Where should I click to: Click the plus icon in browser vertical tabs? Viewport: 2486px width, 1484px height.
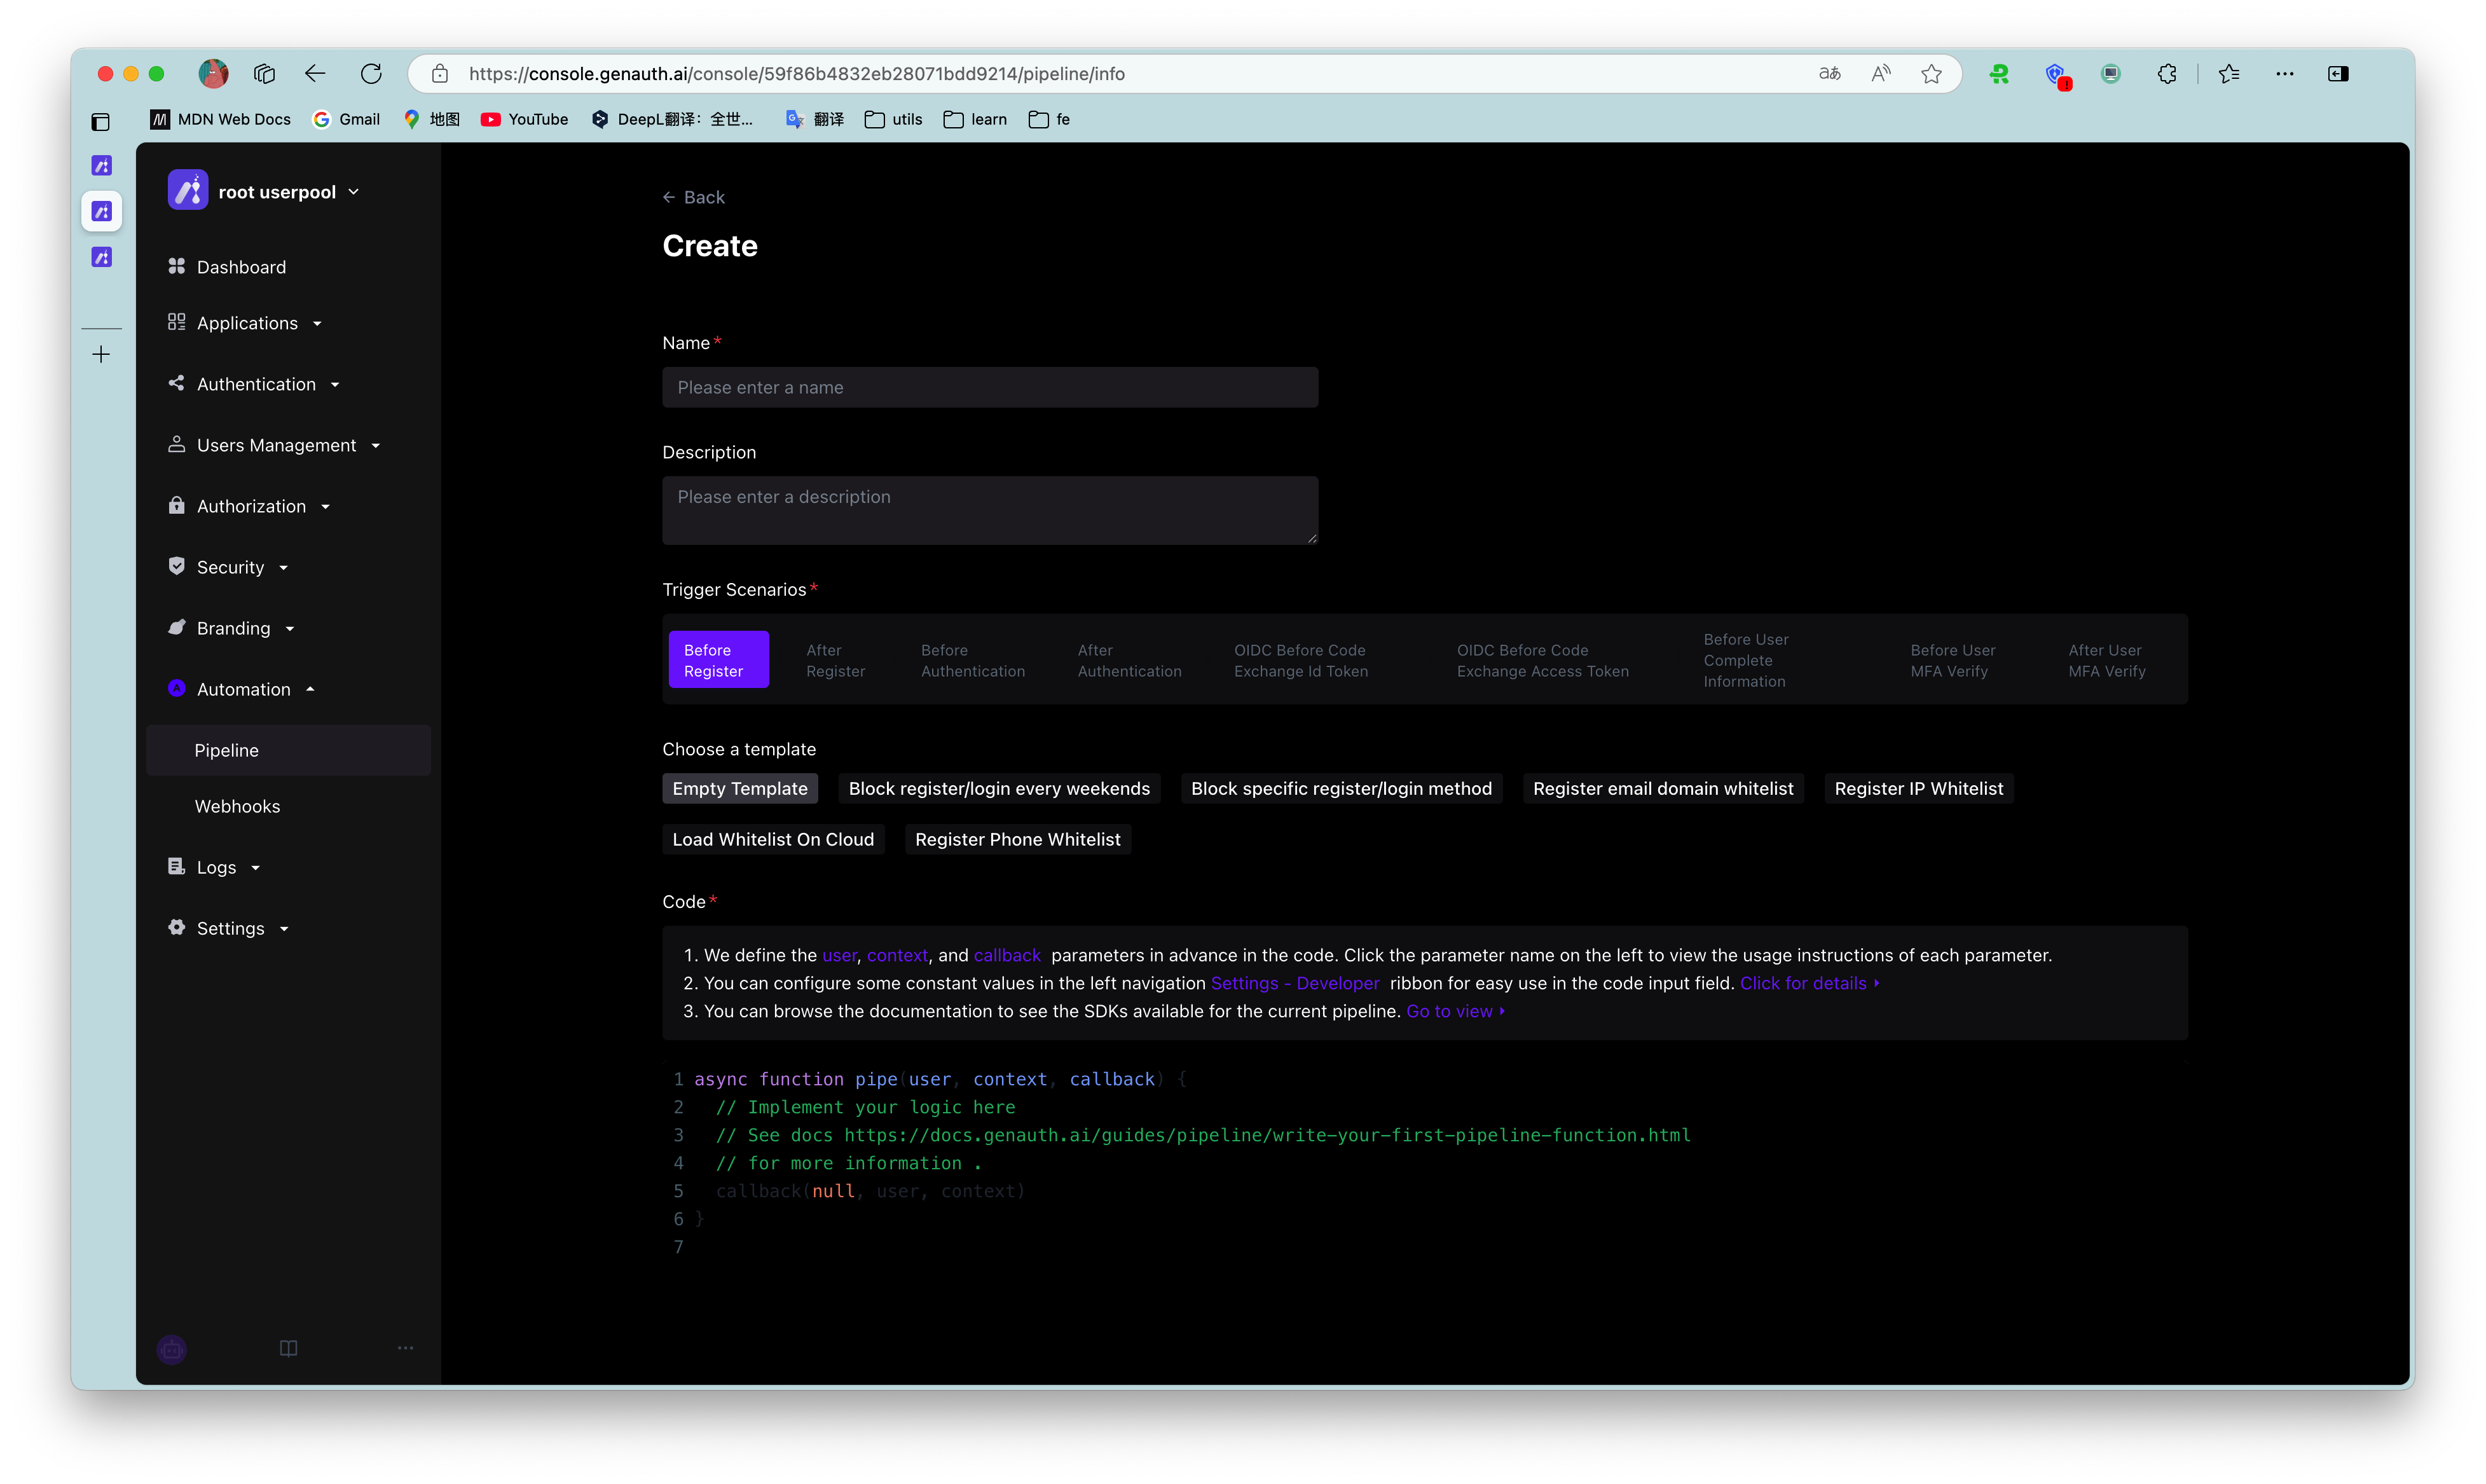click(x=101, y=355)
